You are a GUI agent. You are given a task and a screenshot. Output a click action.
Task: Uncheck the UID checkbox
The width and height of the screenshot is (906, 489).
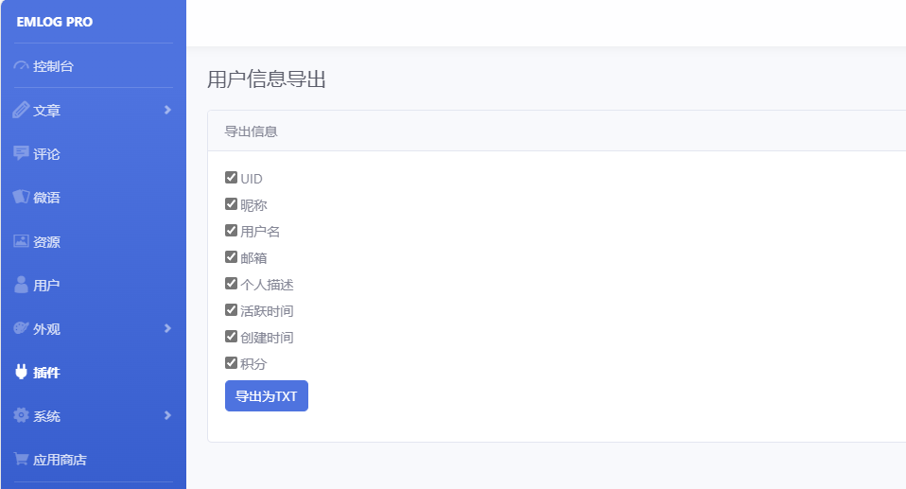(231, 178)
